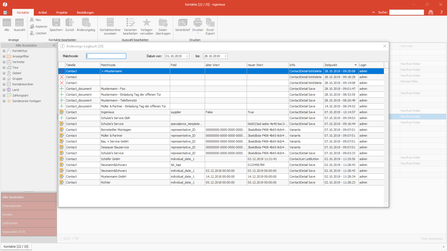Click the Filter bearbeiten link

point(432,239)
